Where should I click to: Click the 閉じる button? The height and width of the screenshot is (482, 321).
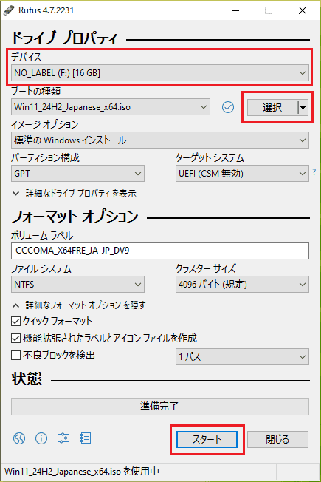(x=277, y=439)
